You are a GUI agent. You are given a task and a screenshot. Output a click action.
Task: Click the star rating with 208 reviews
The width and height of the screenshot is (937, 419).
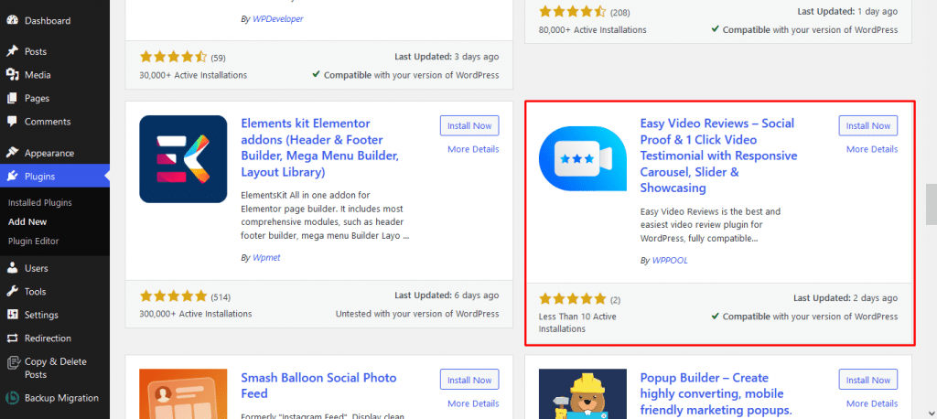click(x=573, y=11)
